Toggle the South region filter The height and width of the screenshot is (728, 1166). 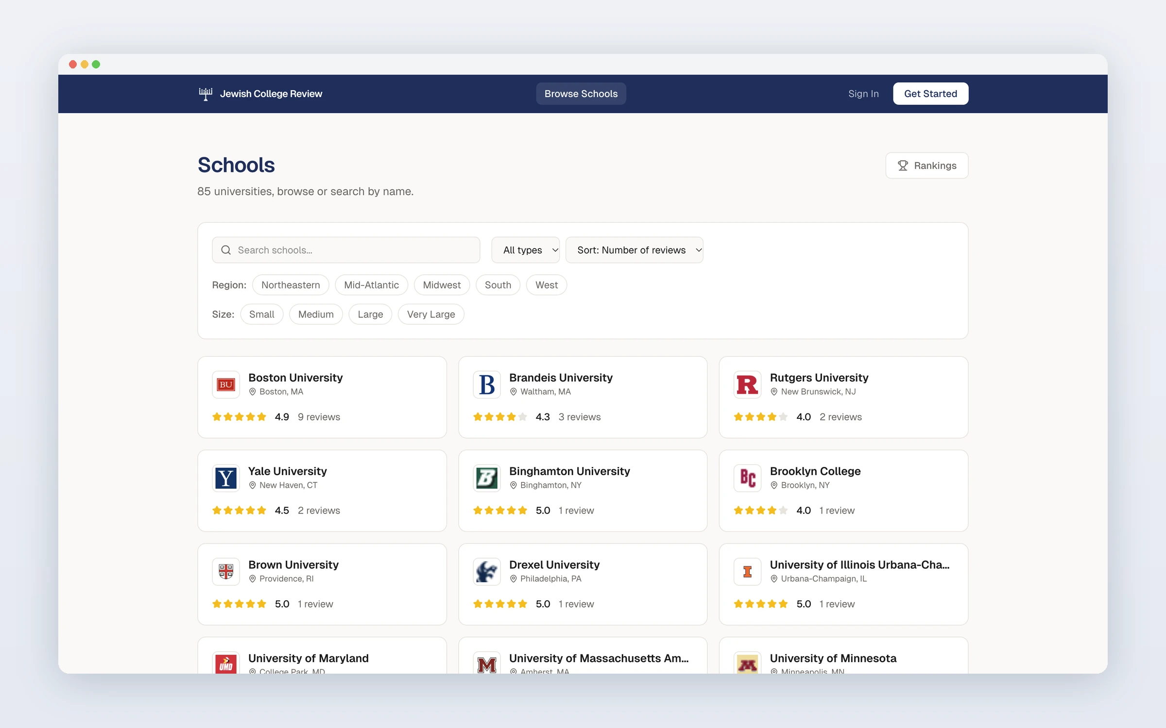click(498, 285)
